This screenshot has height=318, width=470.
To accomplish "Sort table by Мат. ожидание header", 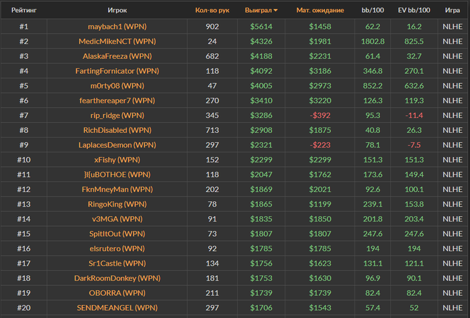I will click(320, 10).
